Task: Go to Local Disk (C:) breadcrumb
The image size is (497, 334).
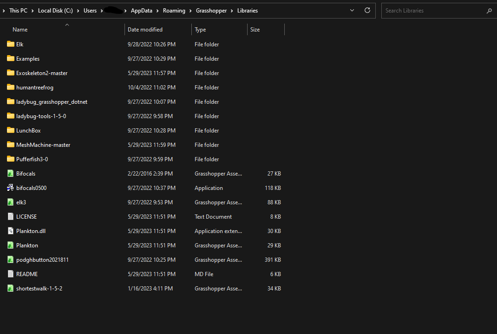Action: [55, 11]
